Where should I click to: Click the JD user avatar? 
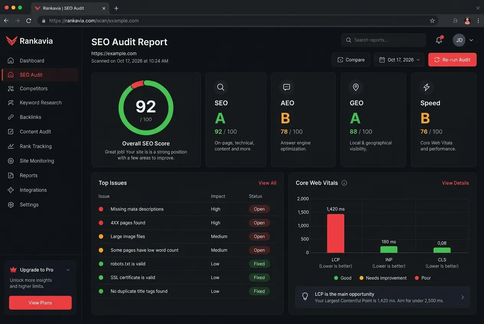(x=459, y=40)
